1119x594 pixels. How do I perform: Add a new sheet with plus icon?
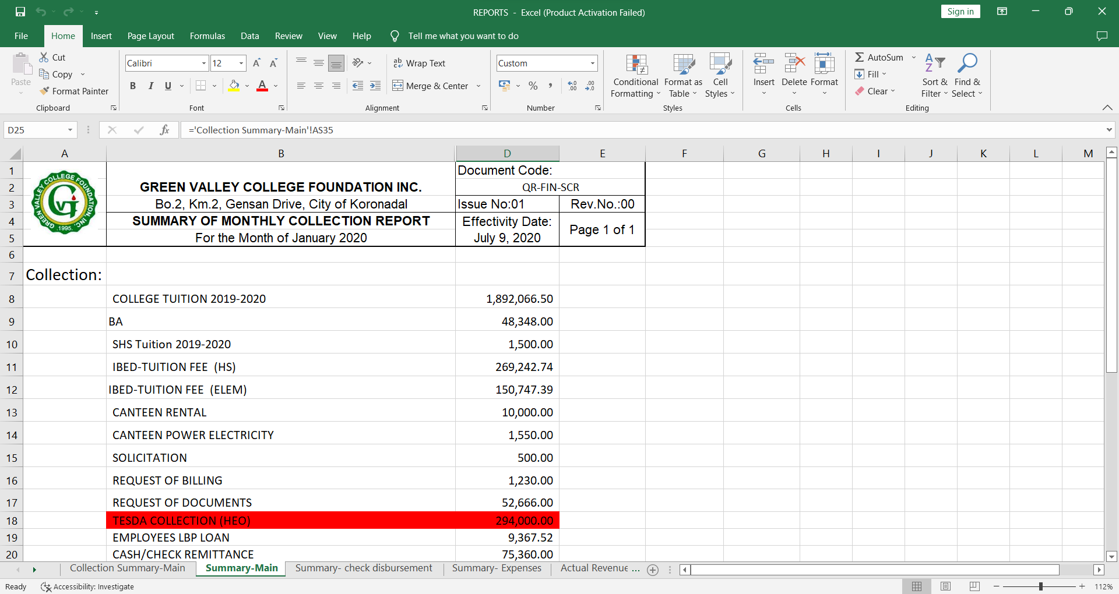[653, 570]
